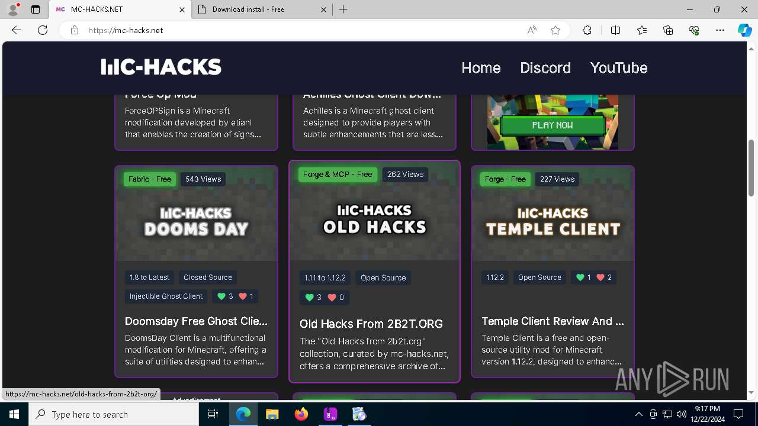
Task: Click the 1.8 to Latest tag
Action: (150, 277)
